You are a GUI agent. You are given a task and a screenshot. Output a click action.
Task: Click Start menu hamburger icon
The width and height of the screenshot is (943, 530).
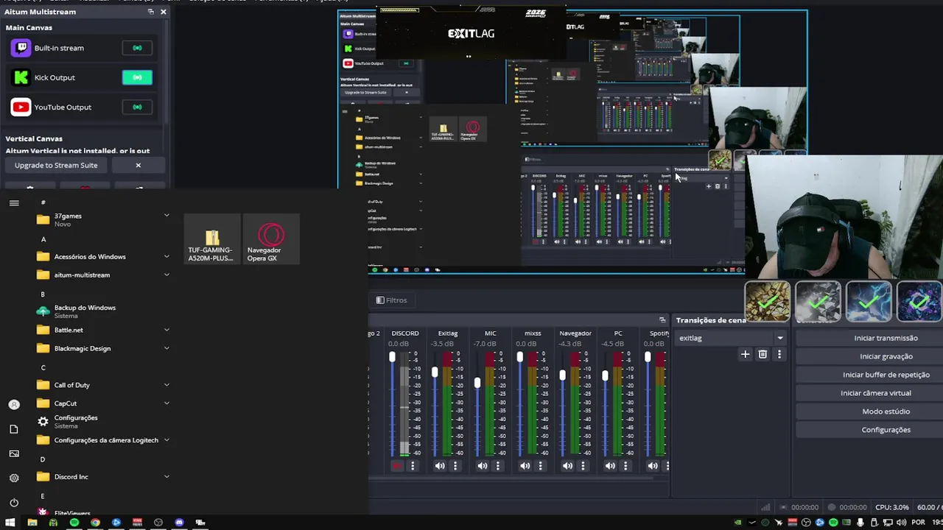pyautogui.click(x=14, y=202)
